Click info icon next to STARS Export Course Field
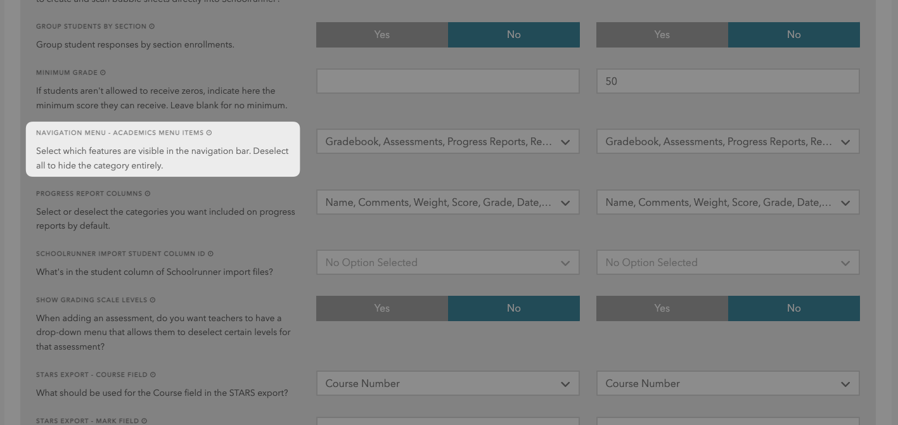This screenshot has height=425, width=898. point(153,375)
